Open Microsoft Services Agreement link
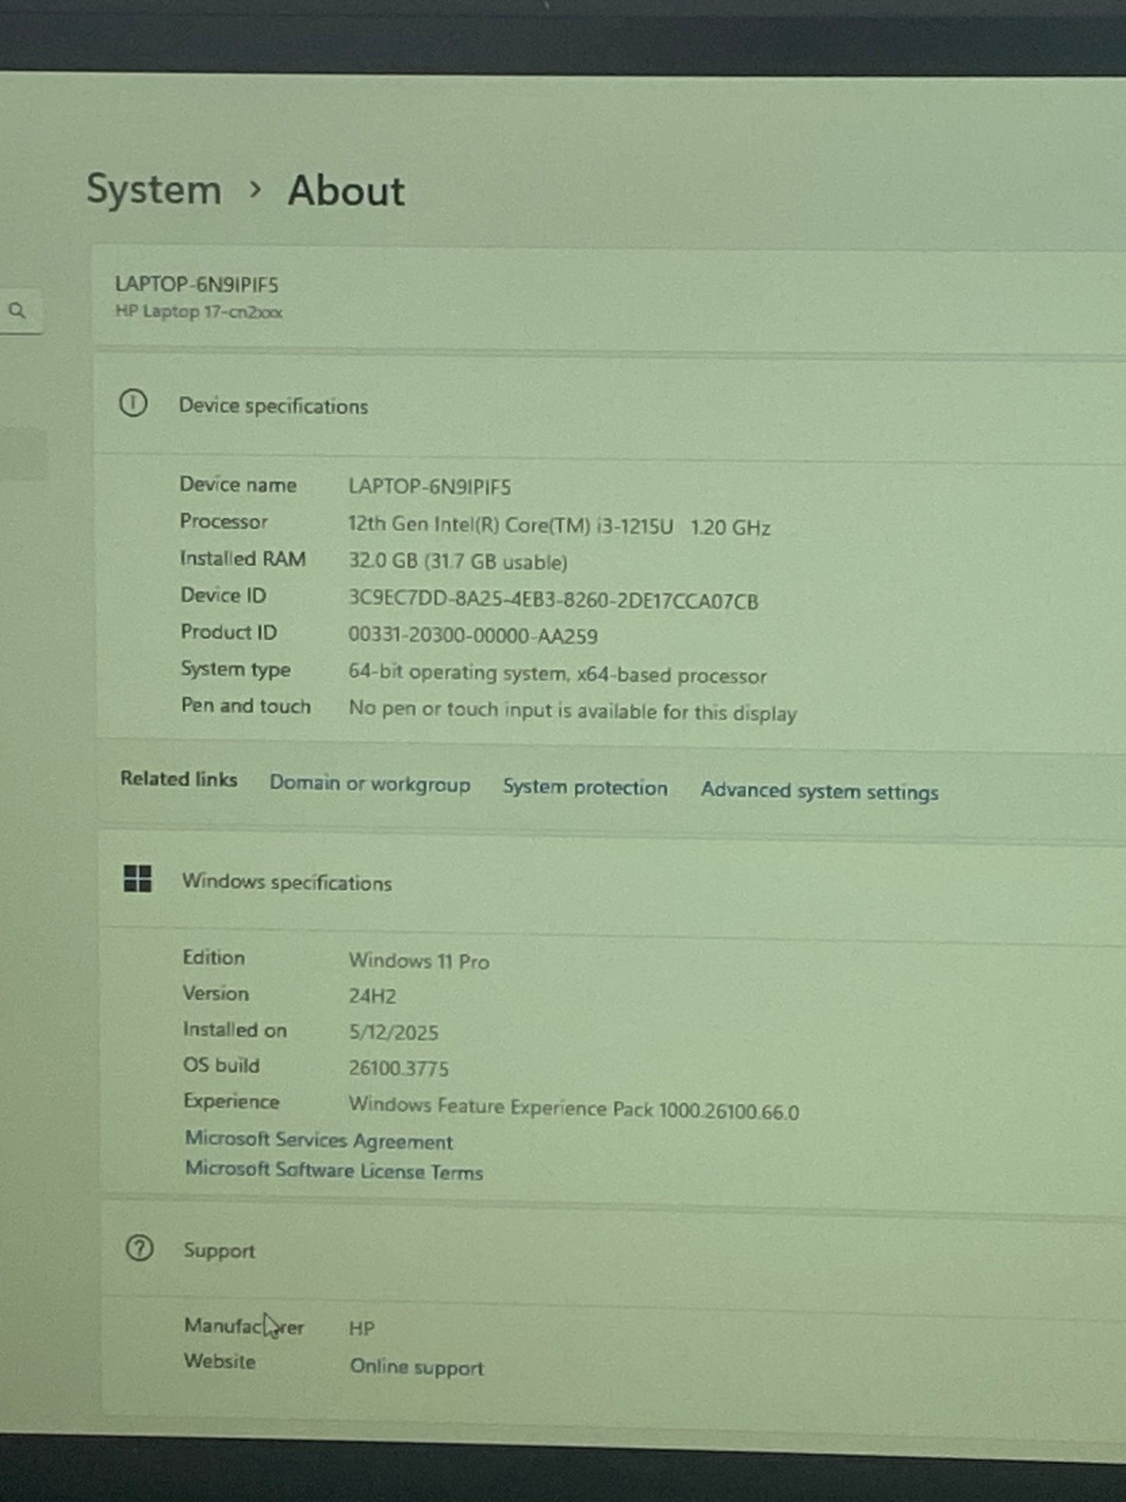Screen dimensions: 1126x1502 click(319, 1140)
